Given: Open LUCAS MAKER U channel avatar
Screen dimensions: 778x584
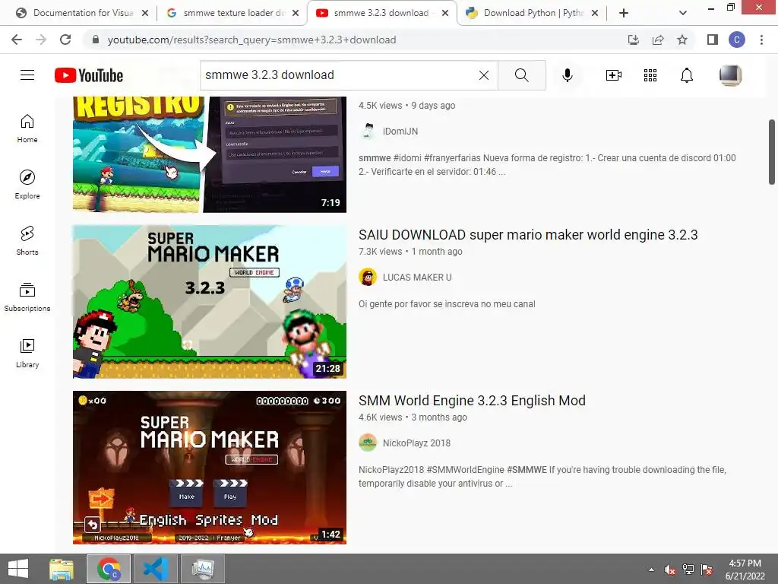Looking at the screenshot, I should (x=368, y=277).
